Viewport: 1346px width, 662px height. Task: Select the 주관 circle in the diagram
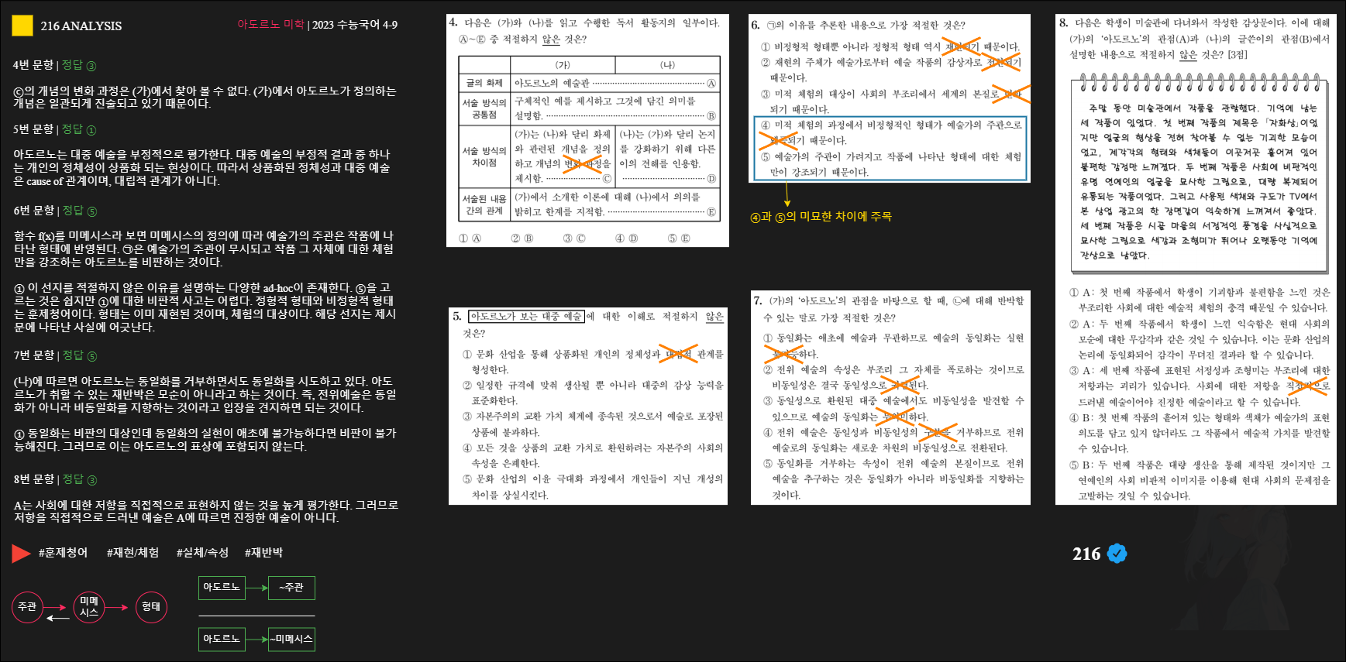[27, 606]
